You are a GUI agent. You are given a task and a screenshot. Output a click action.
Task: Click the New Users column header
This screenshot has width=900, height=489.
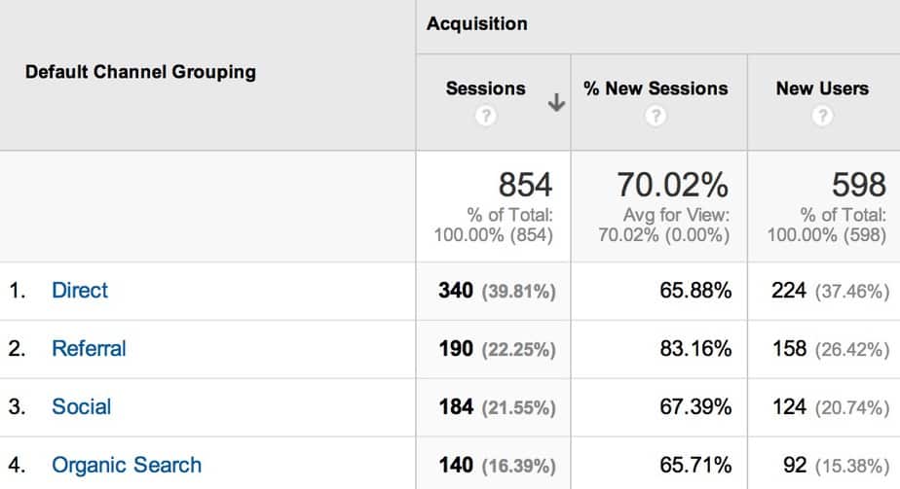point(822,88)
